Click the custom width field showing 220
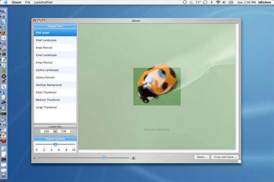 46,131
